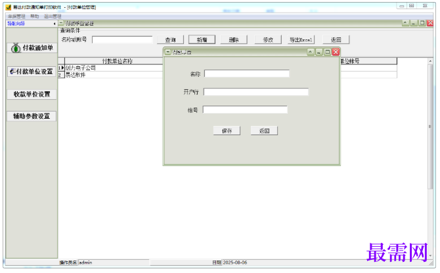
Task: Close the 付款单位管理 child window
Action: [430, 23]
